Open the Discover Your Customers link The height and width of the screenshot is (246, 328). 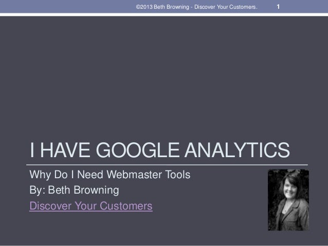(x=91, y=206)
